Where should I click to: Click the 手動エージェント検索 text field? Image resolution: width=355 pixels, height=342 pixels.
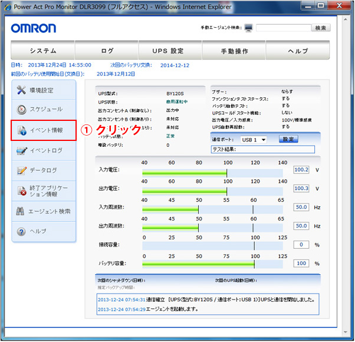pyautogui.click(x=282, y=28)
